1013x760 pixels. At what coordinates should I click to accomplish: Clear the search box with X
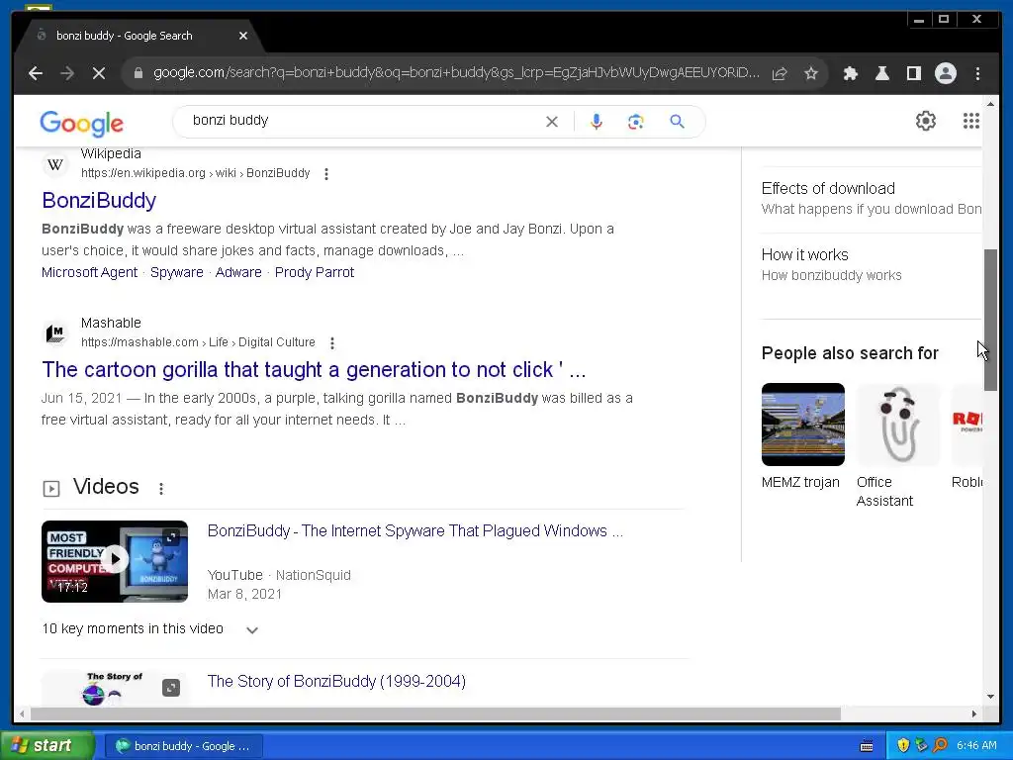click(552, 122)
